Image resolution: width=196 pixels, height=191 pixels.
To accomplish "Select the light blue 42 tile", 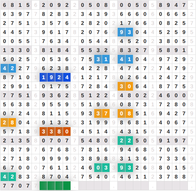I will coord(8,68).
